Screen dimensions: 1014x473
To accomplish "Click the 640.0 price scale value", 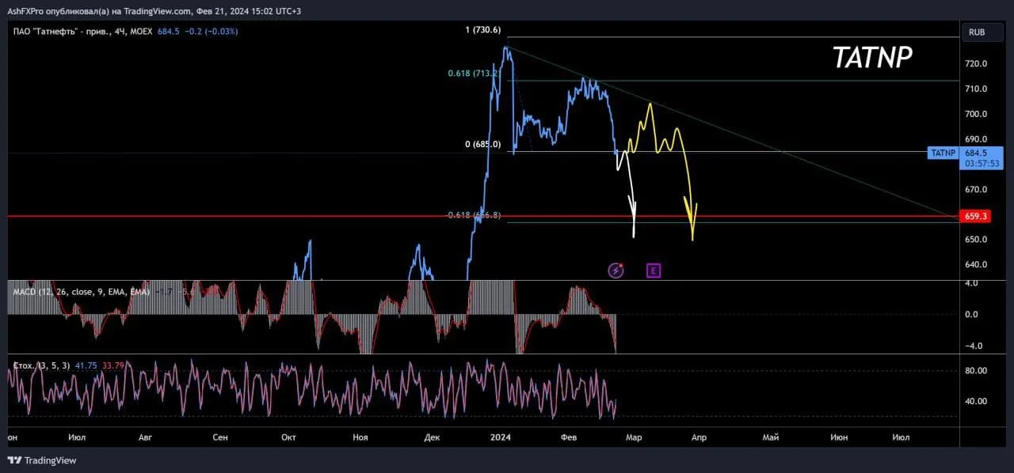I will pyautogui.click(x=976, y=264).
